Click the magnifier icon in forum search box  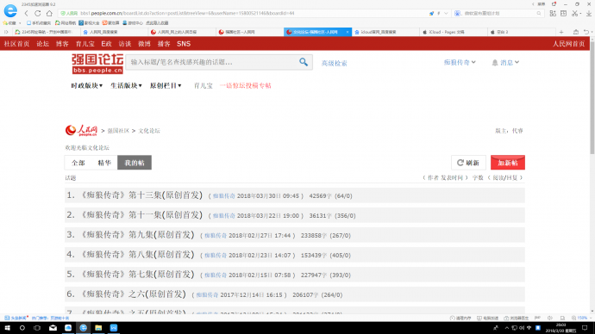pos(304,62)
